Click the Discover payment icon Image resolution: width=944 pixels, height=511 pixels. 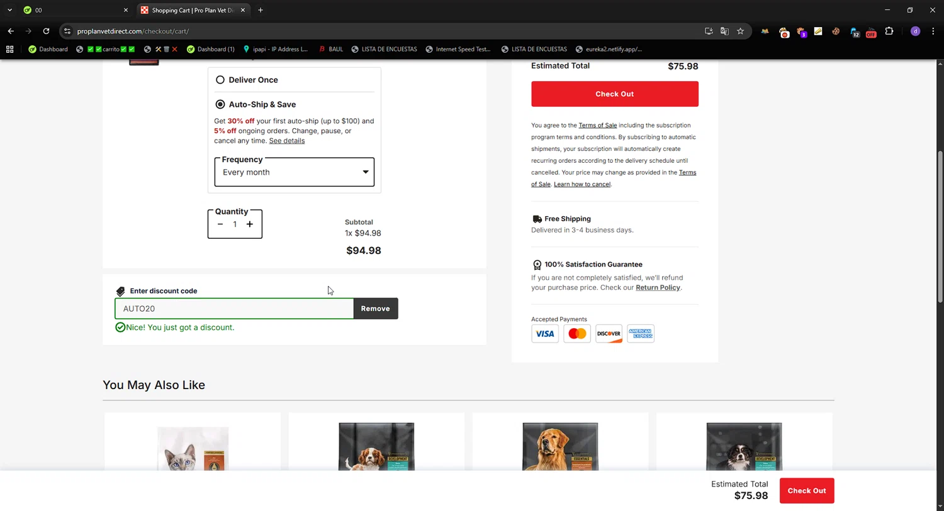click(609, 334)
